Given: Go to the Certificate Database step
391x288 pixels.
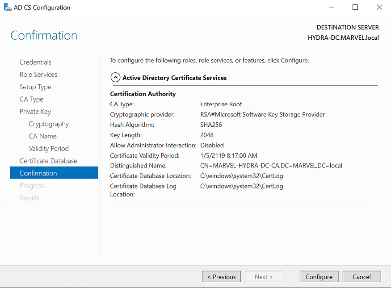Looking at the screenshot, I should pyautogui.click(x=47, y=161).
